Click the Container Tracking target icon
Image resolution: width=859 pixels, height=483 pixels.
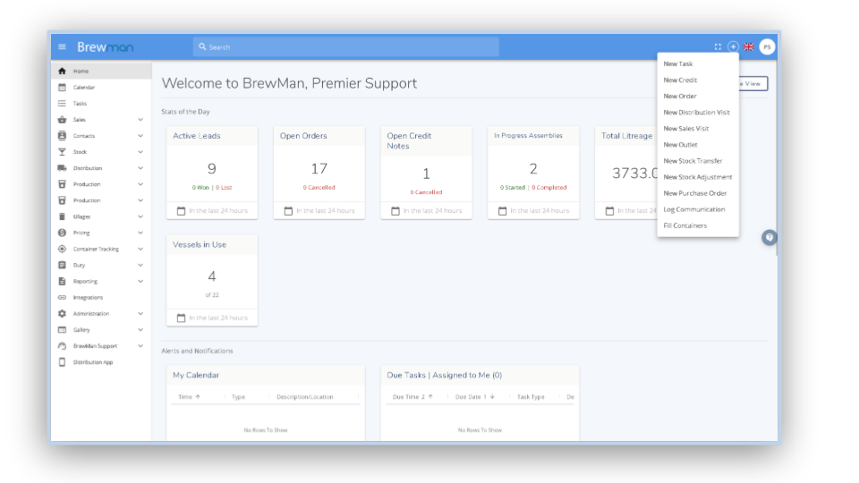pyautogui.click(x=62, y=250)
